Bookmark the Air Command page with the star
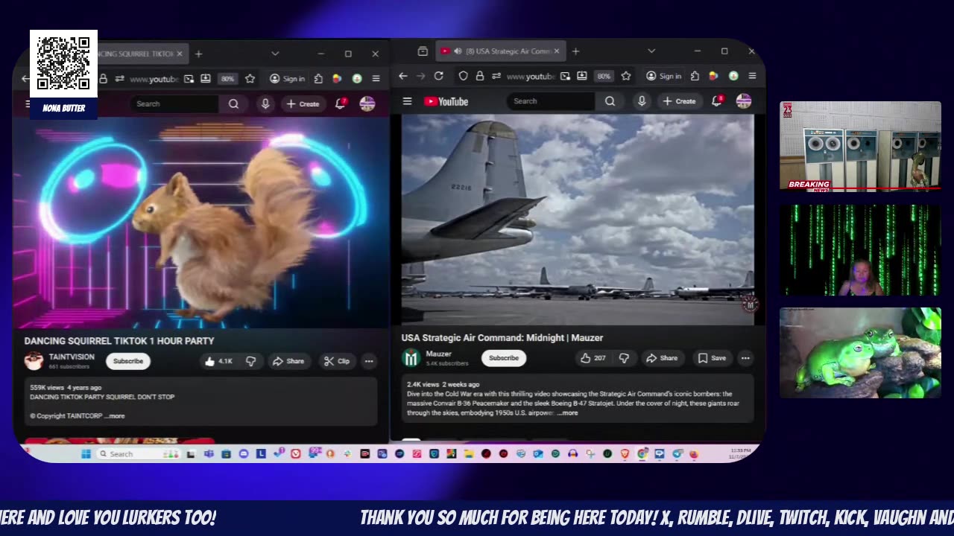Viewport: 954px width, 536px height. (x=626, y=76)
